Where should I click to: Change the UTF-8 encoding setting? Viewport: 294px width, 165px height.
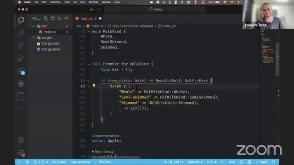pos(211,162)
